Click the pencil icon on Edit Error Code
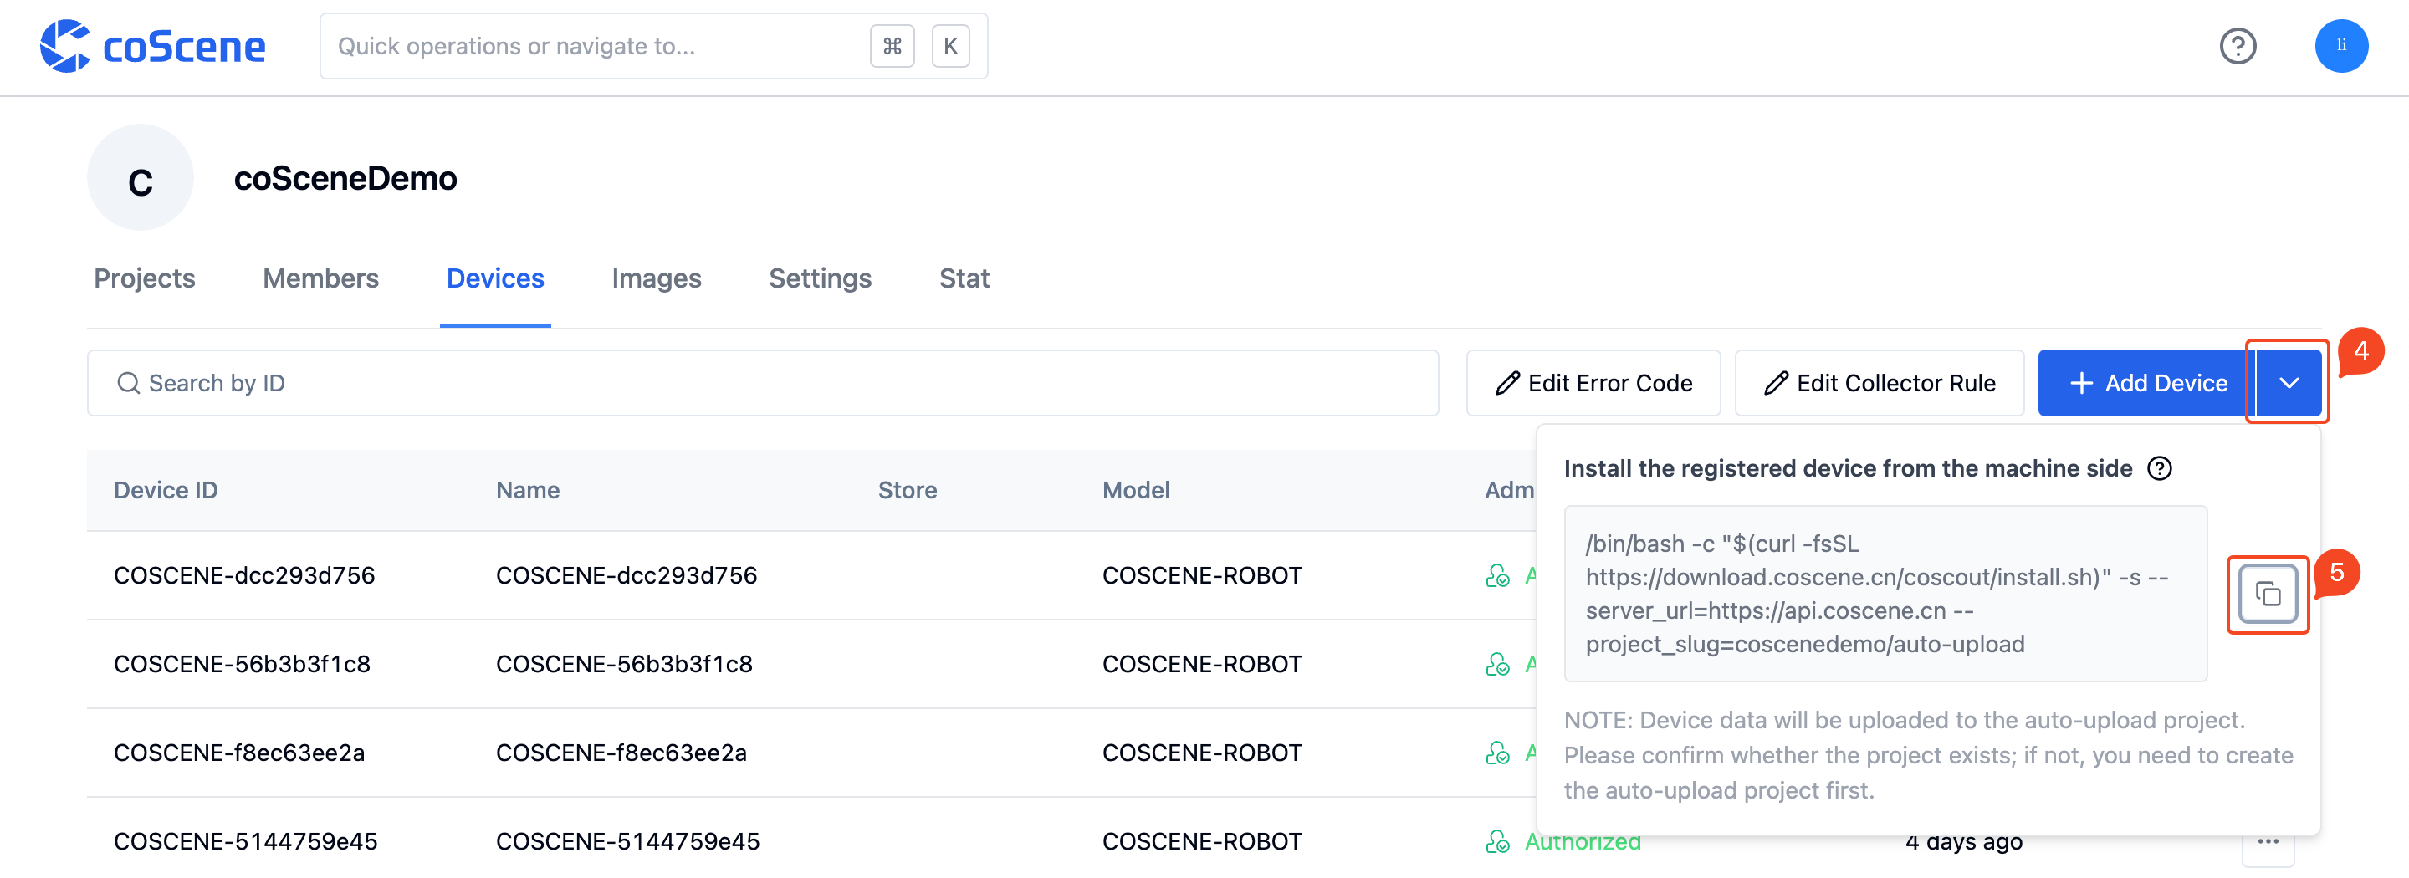2409x878 pixels. [x=1506, y=383]
